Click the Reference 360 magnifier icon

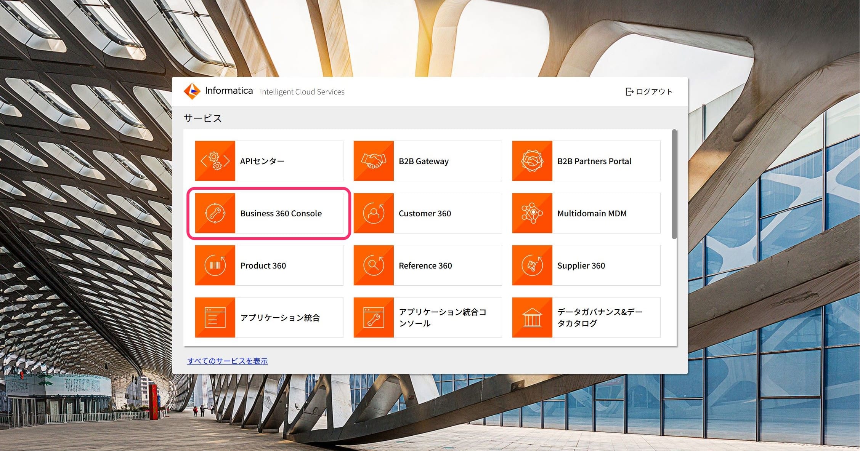(x=374, y=265)
